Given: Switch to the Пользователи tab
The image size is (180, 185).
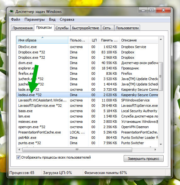Looking at the screenshot, I should coord(127,28).
